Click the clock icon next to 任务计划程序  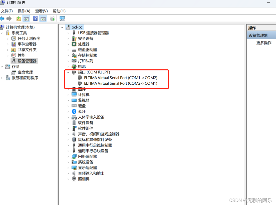(14, 38)
